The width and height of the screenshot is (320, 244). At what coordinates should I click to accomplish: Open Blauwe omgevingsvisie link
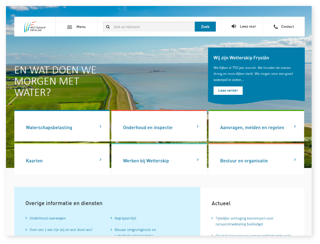[x=135, y=232]
